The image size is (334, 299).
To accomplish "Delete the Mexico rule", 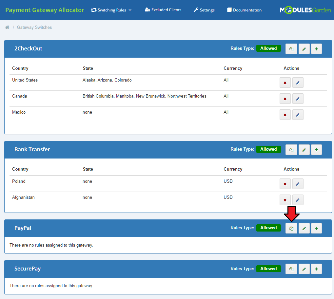I will pos(285,115).
